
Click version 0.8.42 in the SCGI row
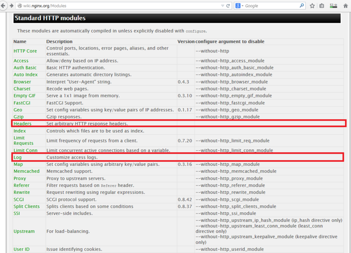185,200
